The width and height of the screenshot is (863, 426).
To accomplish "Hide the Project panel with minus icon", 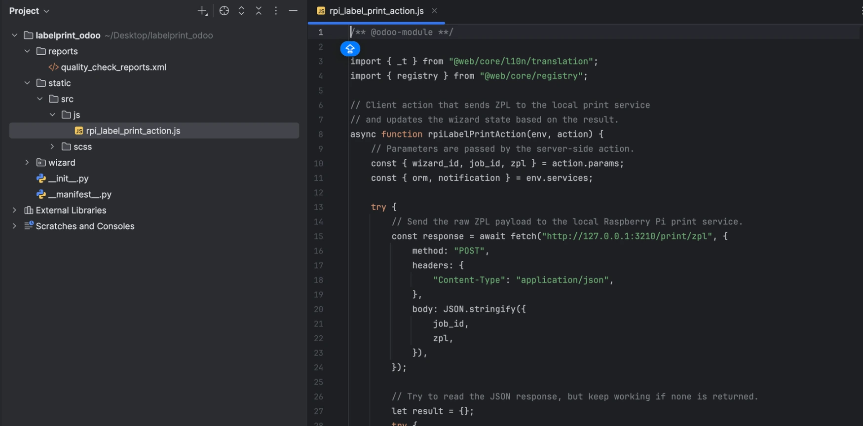I will 293,11.
